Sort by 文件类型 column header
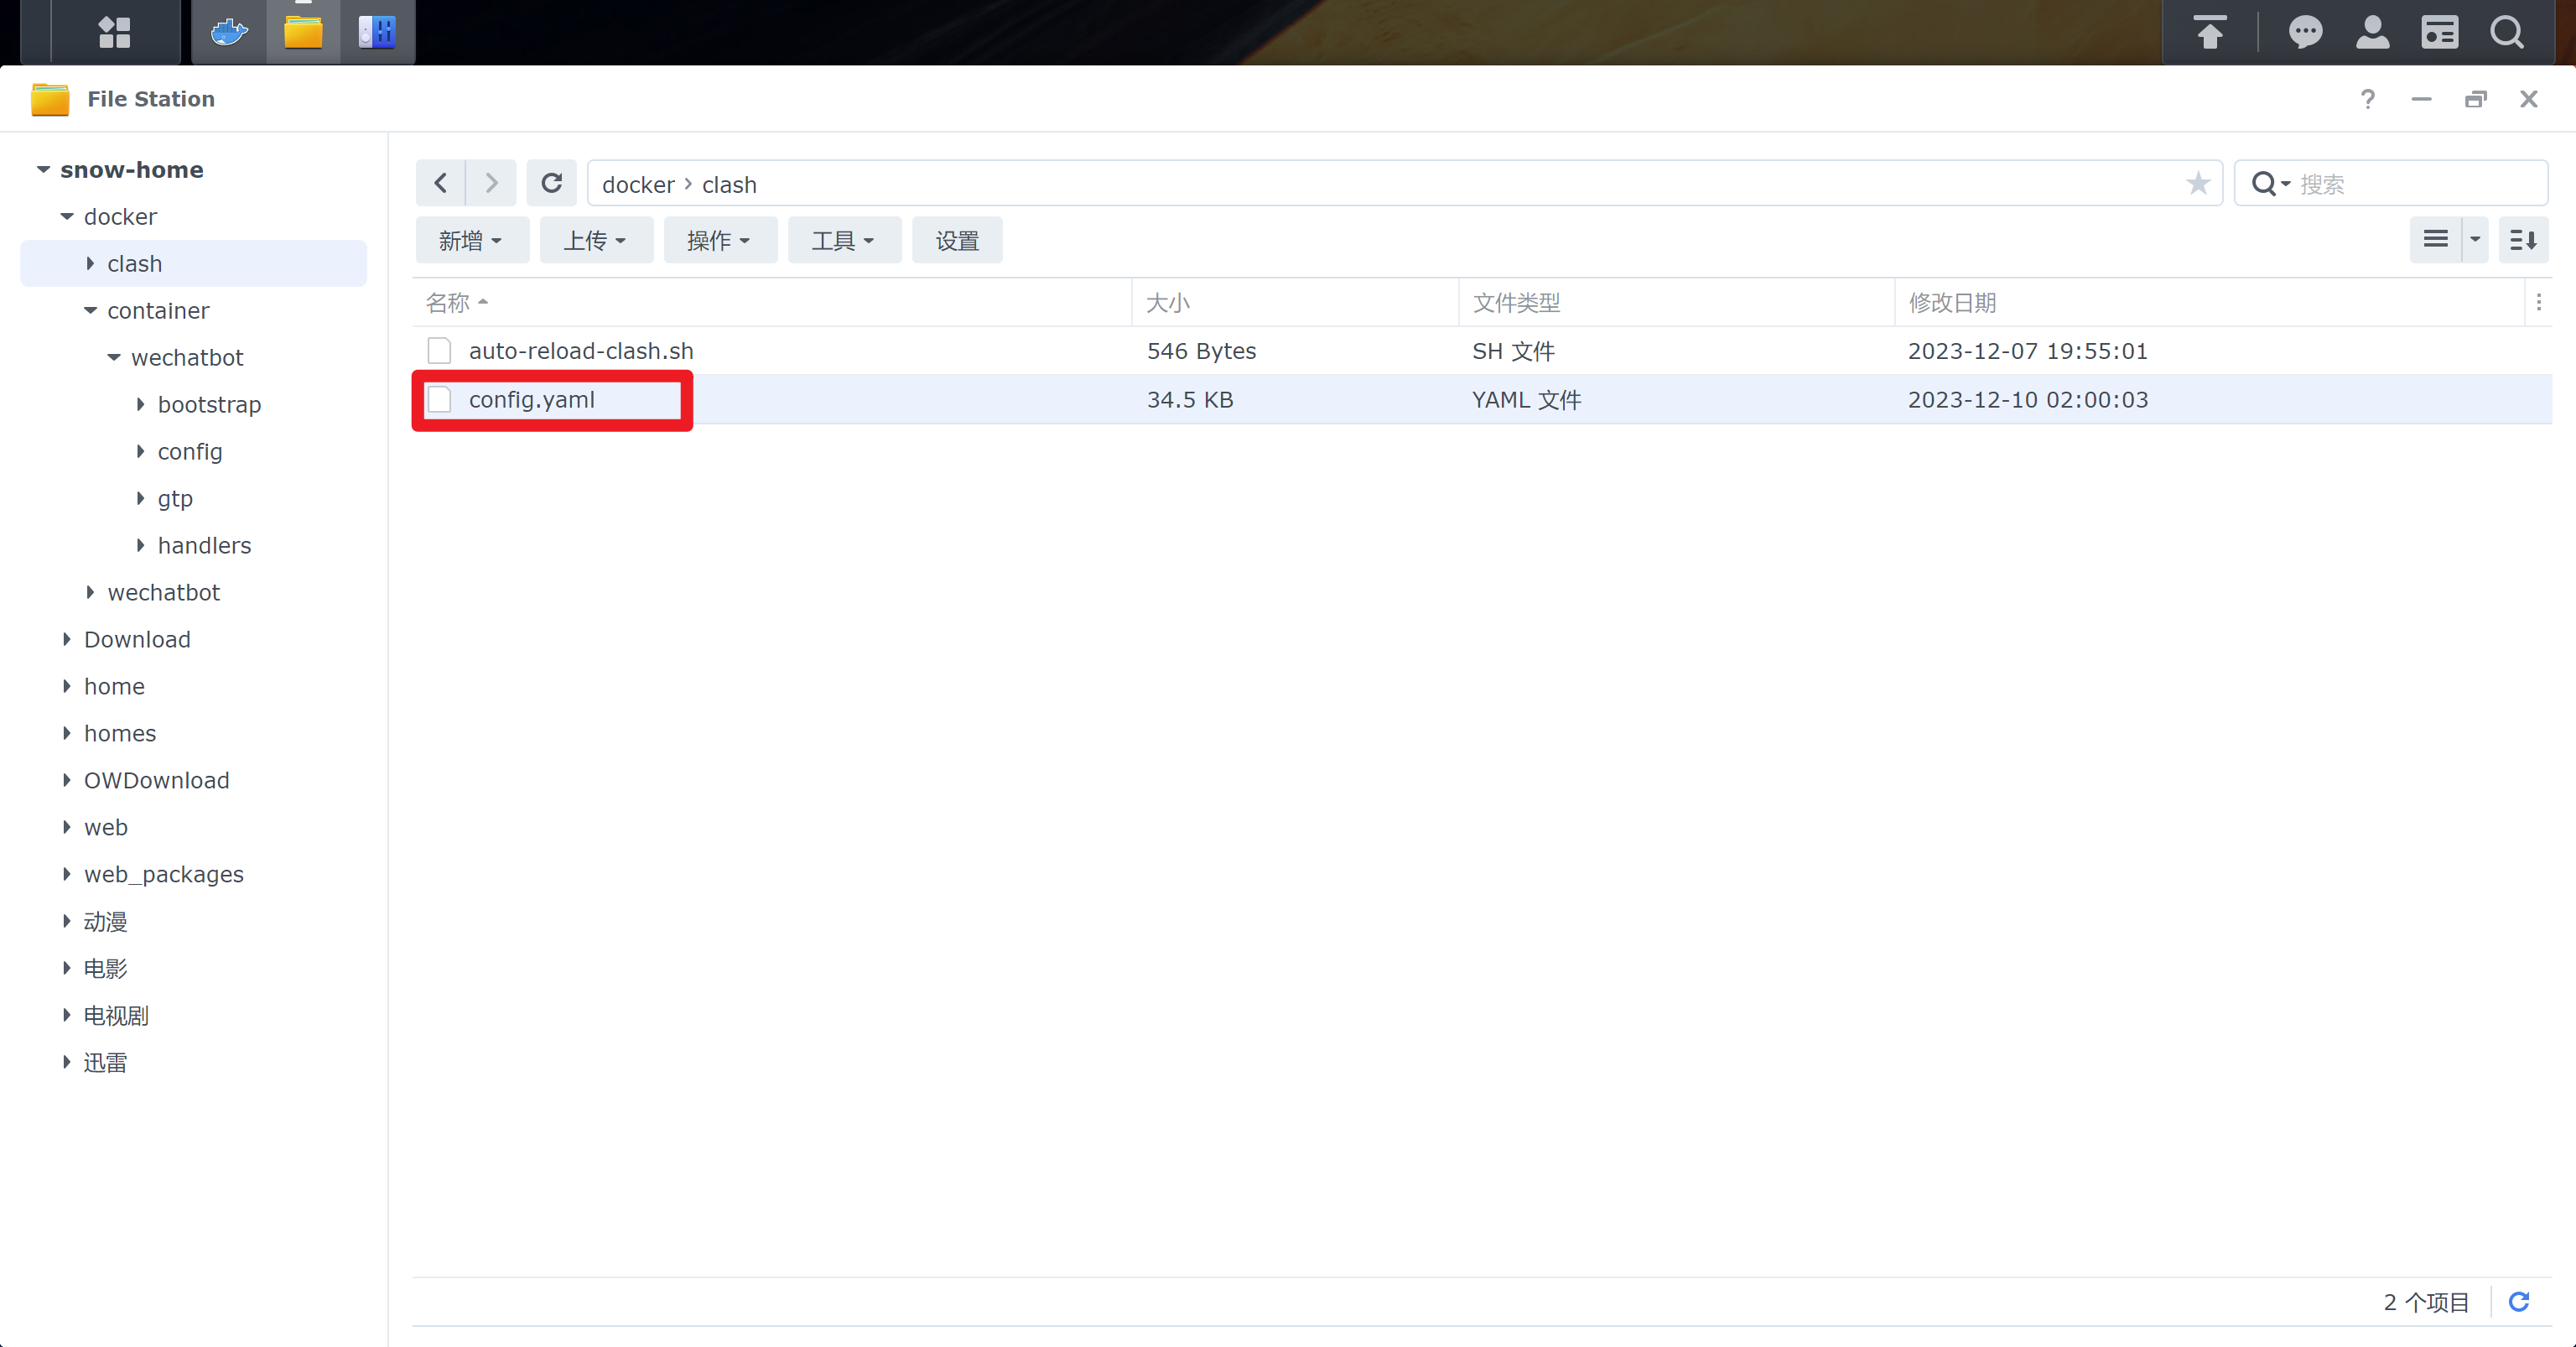Image resolution: width=2576 pixels, height=1347 pixels. pyautogui.click(x=1676, y=302)
